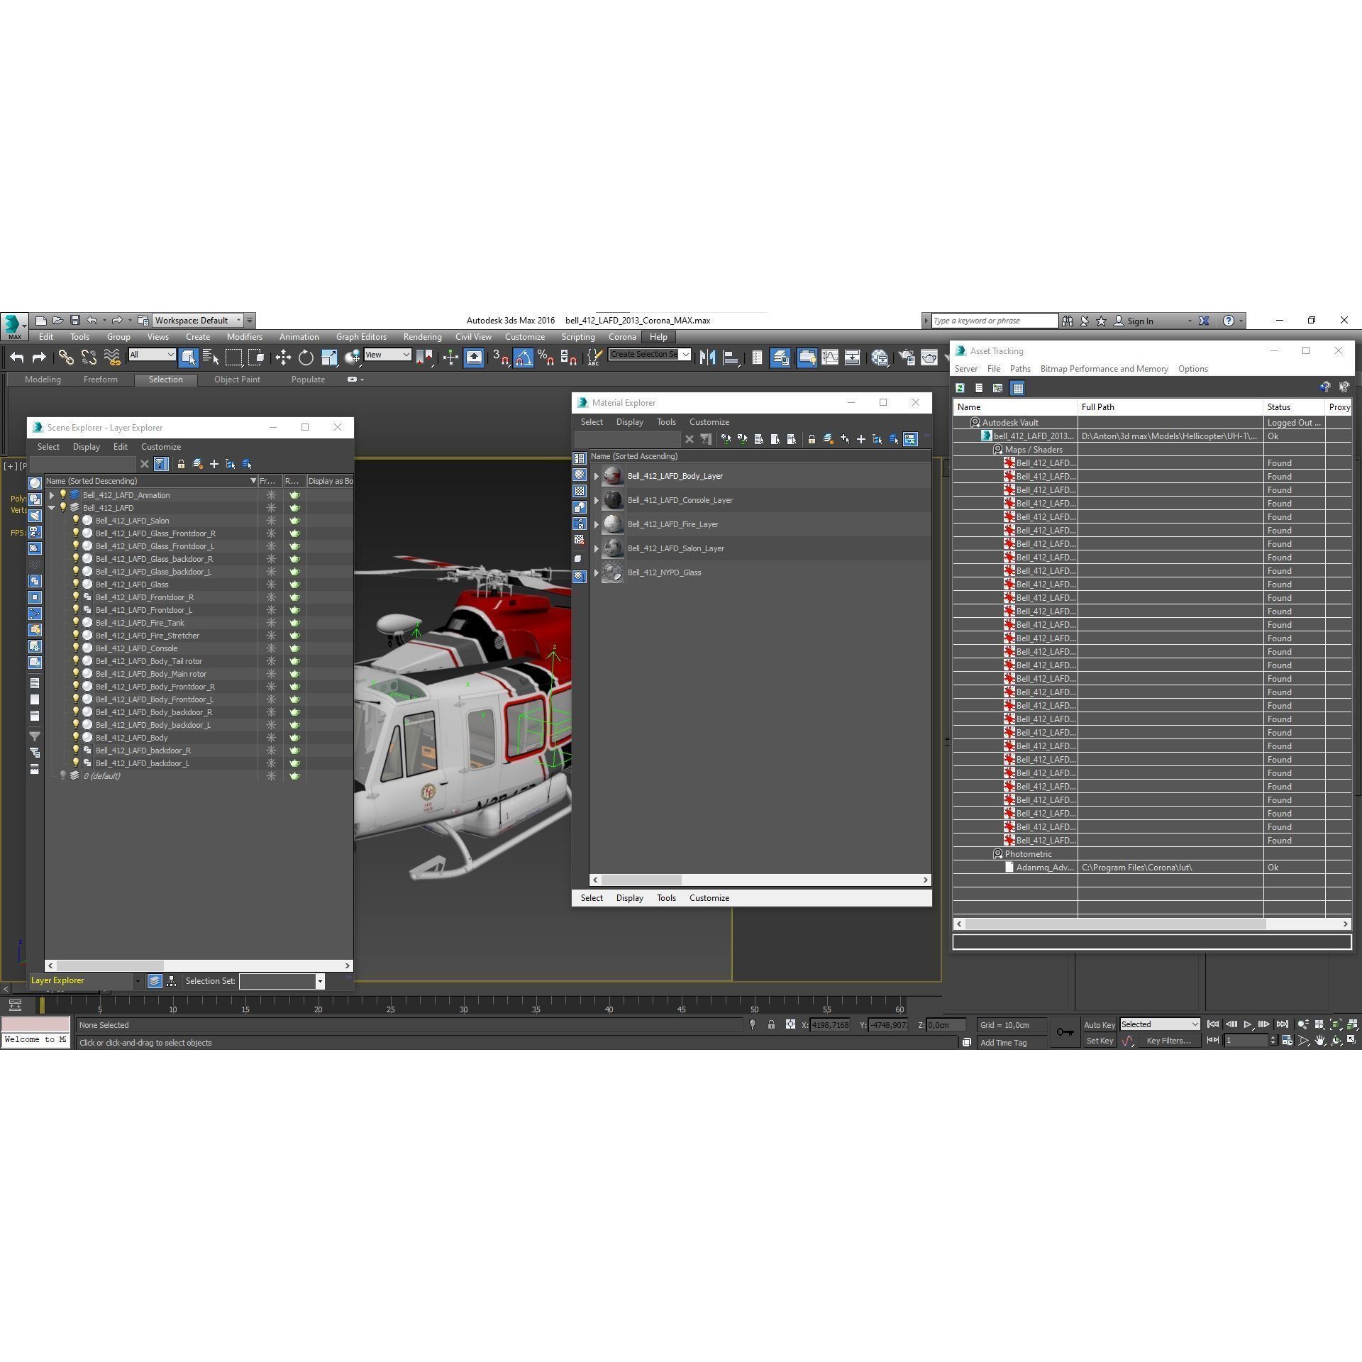Viewport: 1362px width, 1362px height.
Task: Click the table view icon in Asset Tracking
Action: pyautogui.click(x=1018, y=388)
